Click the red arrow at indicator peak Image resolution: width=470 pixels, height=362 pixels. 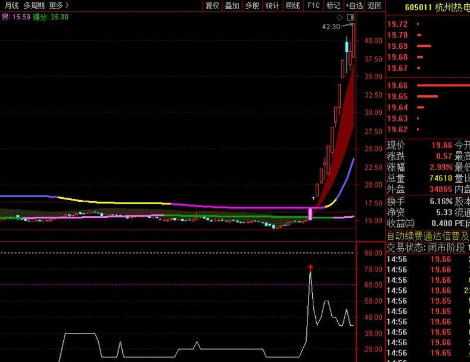(310, 267)
